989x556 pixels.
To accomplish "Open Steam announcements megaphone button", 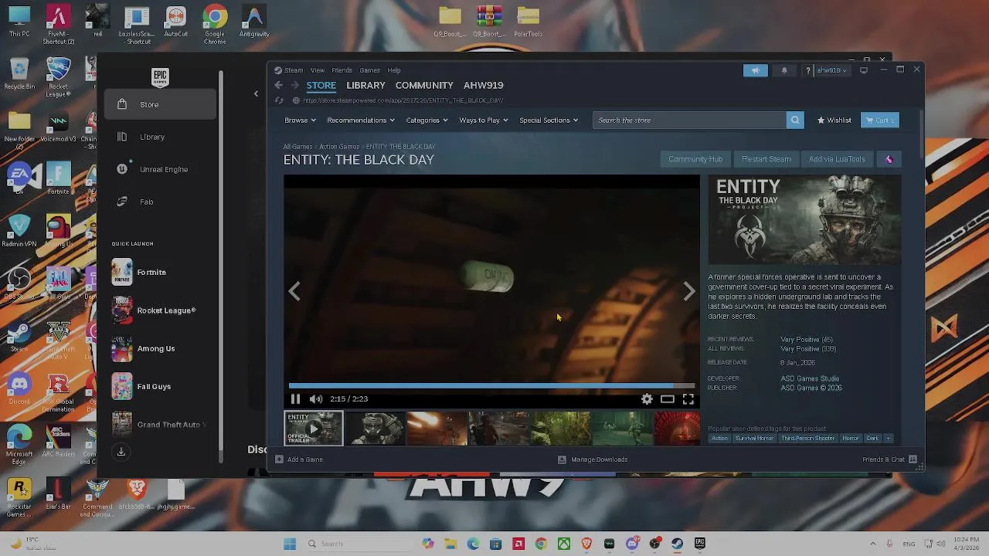I will (756, 70).
